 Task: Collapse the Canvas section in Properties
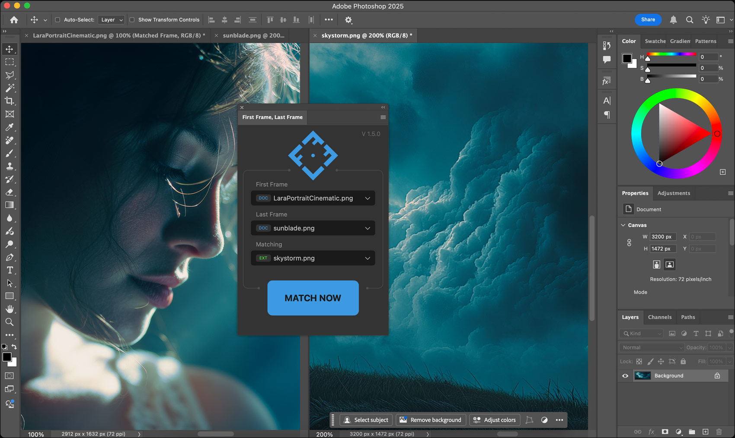(x=623, y=225)
